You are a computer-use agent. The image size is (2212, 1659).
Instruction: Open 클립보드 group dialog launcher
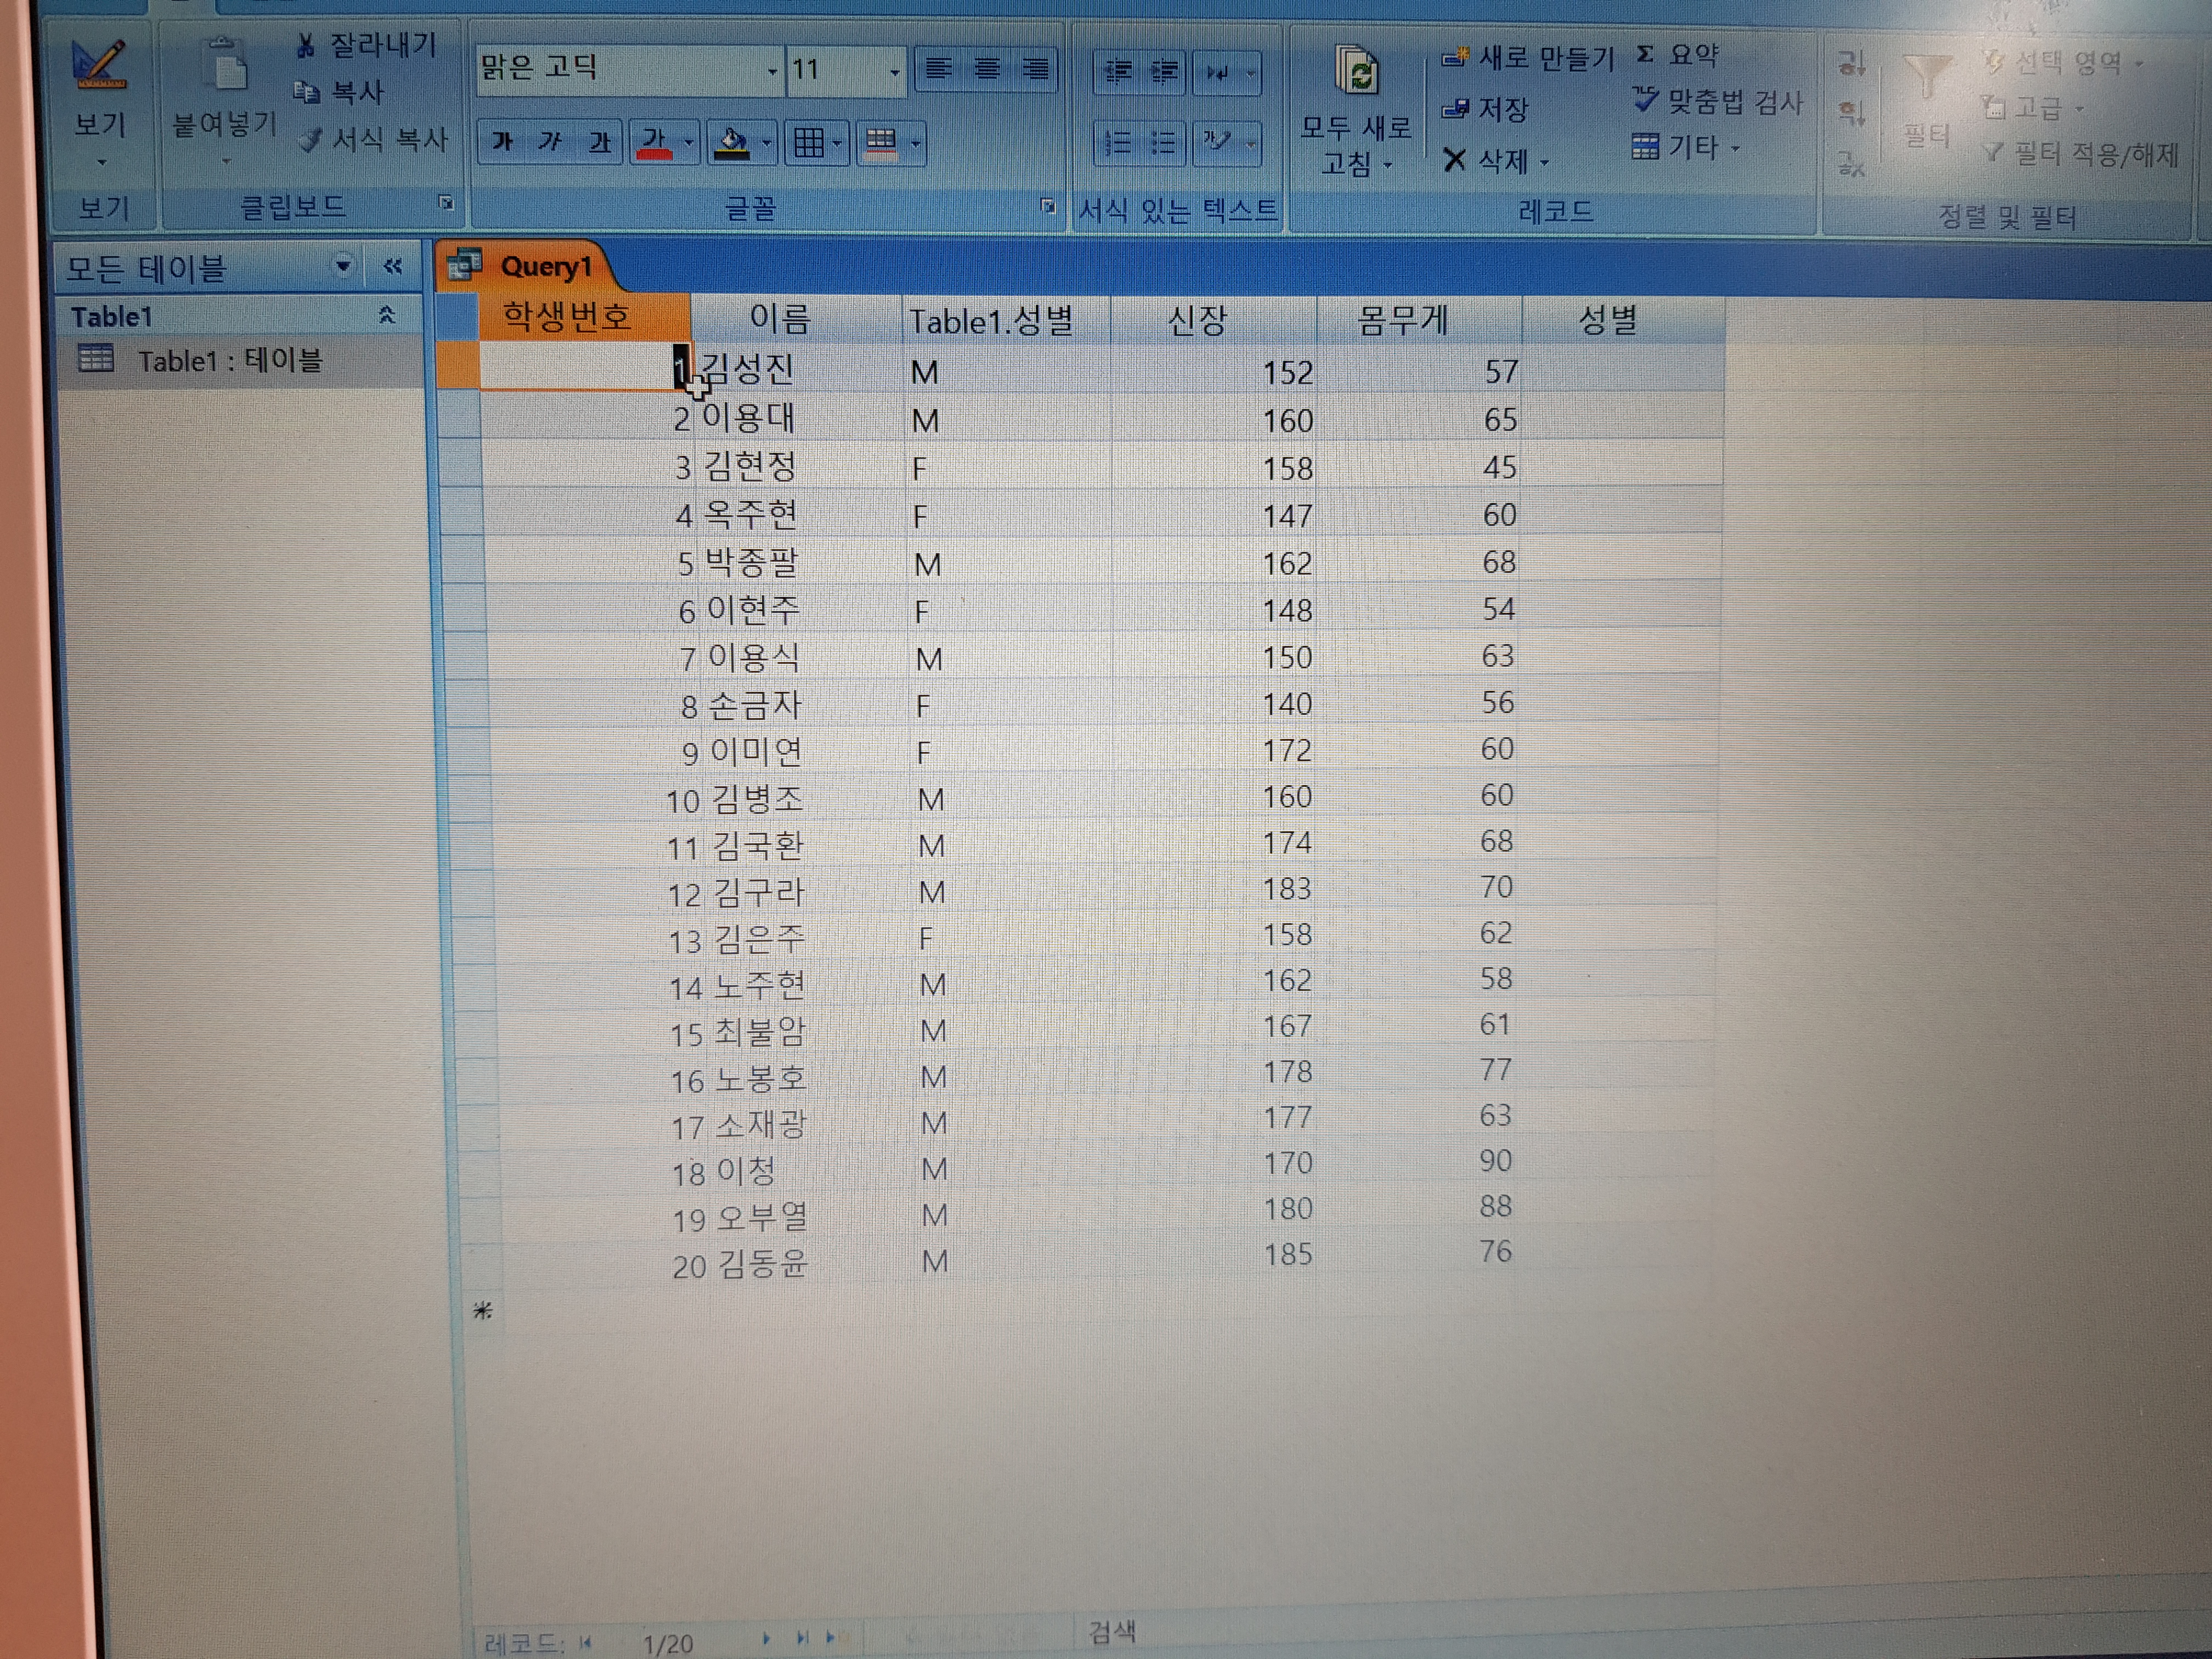tap(446, 203)
